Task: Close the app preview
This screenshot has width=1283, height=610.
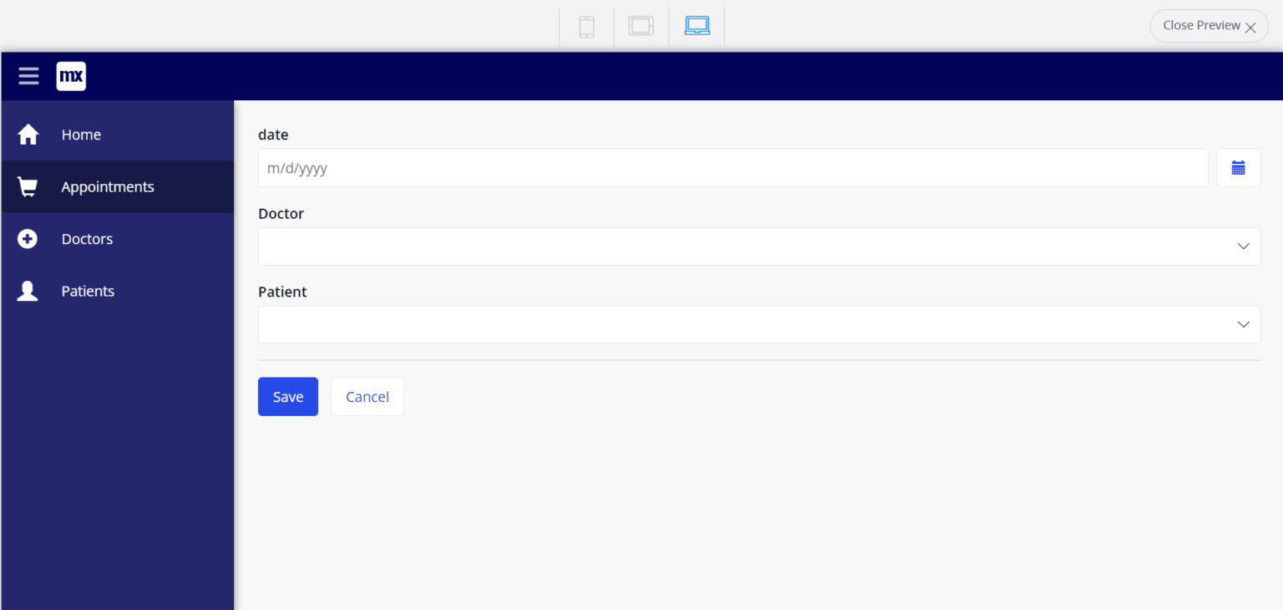Action: tap(1209, 25)
